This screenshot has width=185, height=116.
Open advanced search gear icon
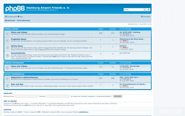pyautogui.click(x=148, y=10)
